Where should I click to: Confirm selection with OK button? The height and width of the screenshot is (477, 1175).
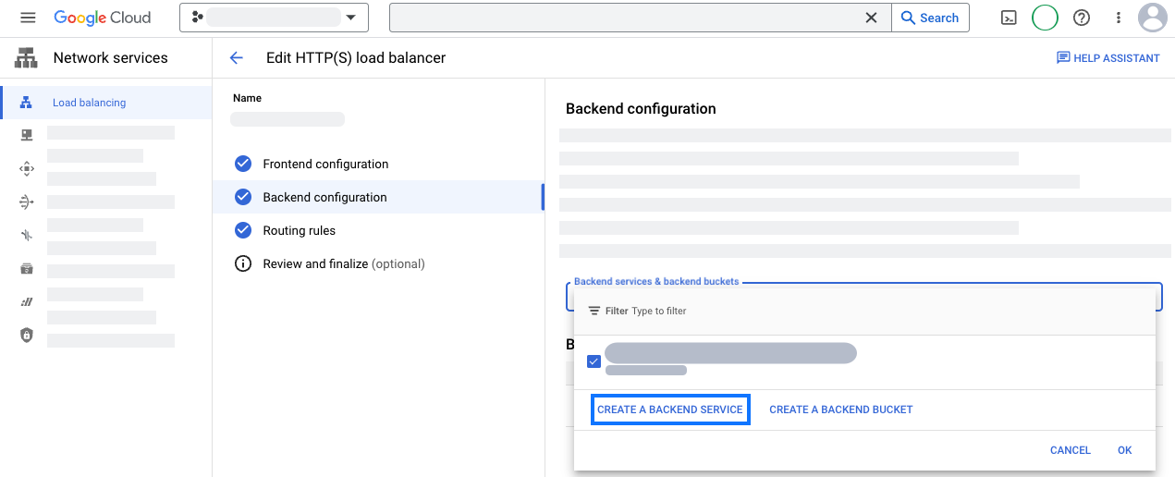coord(1124,450)
